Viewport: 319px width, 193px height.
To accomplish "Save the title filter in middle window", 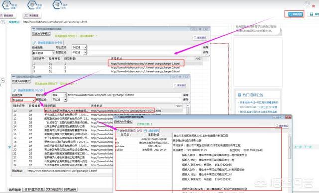I will [186, 100].
